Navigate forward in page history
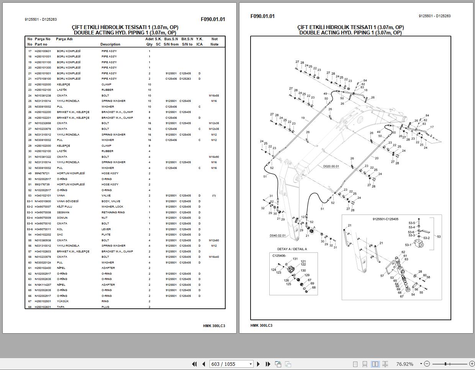The height and width of the screenshot is (370, 475). tap(288, 364)
